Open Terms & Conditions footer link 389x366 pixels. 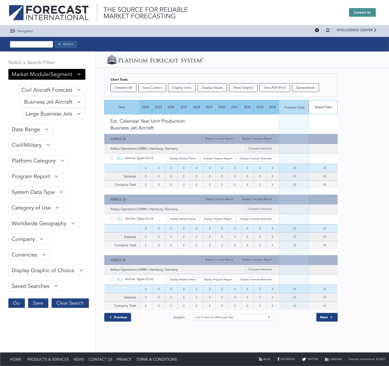click(156, 359)
